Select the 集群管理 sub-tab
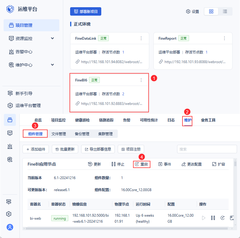 pos(105,134)
